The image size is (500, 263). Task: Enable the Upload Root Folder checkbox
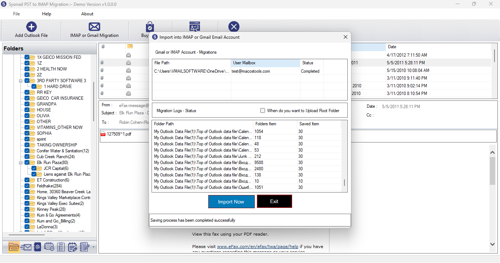[262, 111]
